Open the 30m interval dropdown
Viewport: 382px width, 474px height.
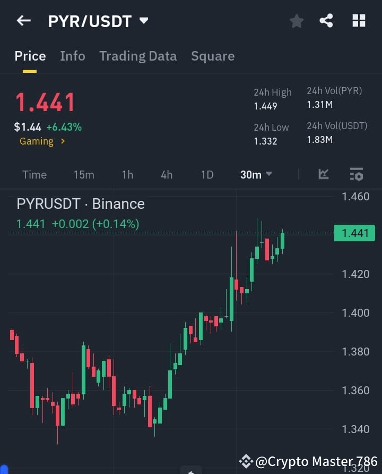(256, 174)
